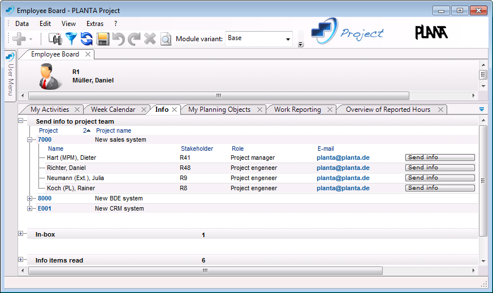The width and height of the screenshot is (493, 293).
Task: Click the floppy disk Save icon
Action: point(103,39)
